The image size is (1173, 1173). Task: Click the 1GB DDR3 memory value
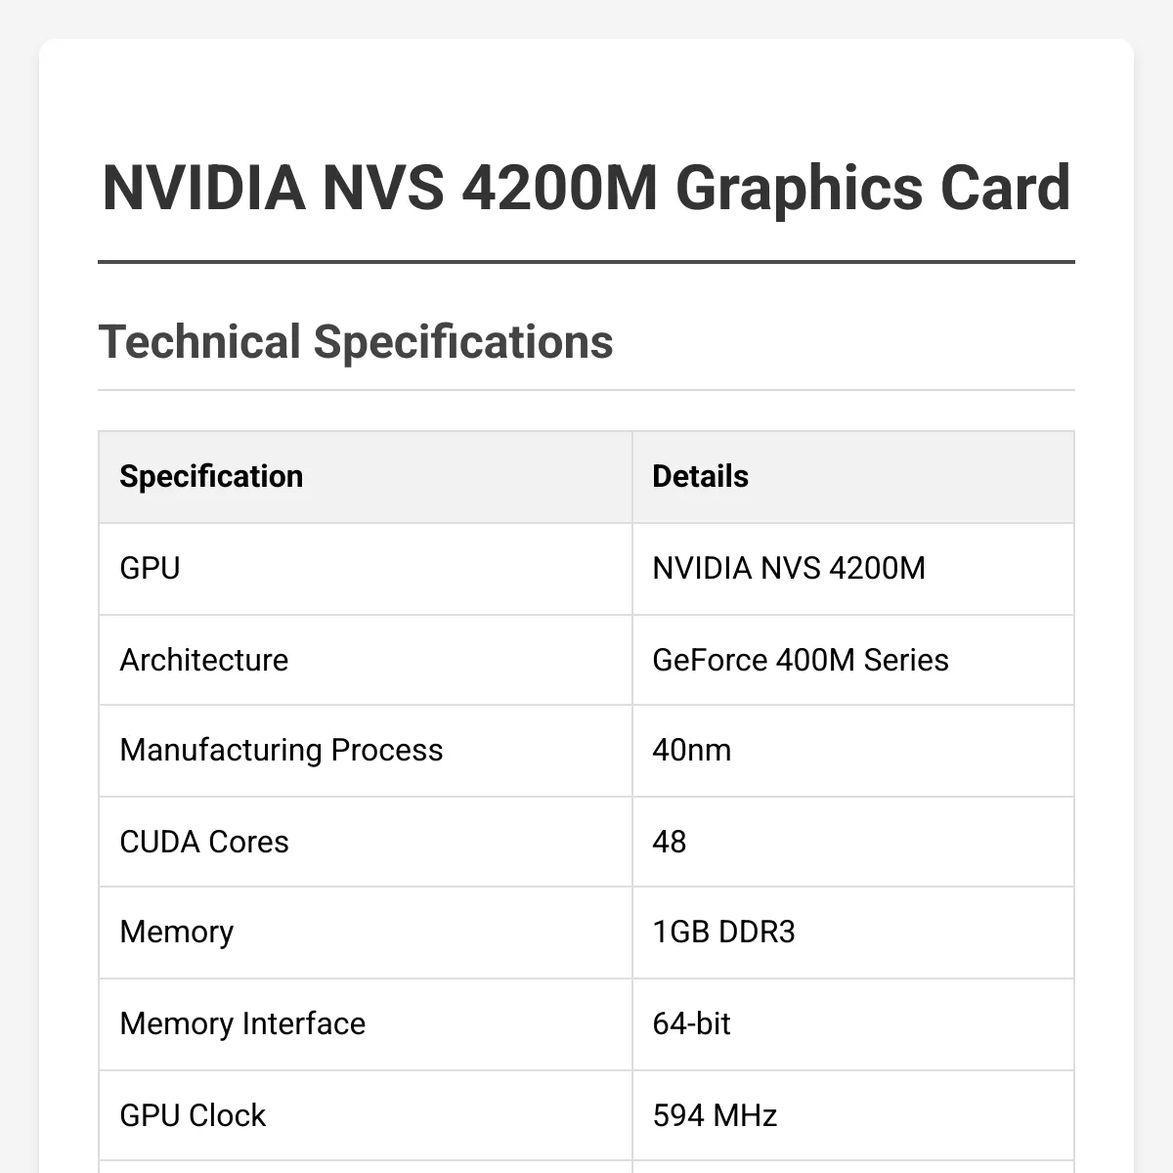723,932
